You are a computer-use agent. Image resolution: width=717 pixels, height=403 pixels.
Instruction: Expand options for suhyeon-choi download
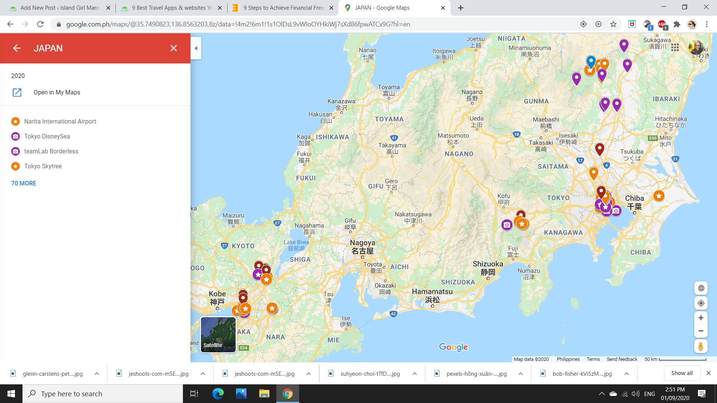[415, 374]
